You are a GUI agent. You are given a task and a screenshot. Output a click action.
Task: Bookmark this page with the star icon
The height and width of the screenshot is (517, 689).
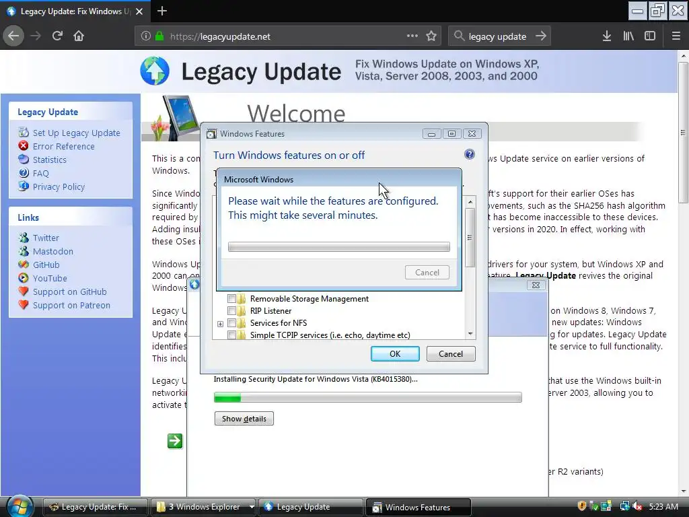[x=431, y=36]
